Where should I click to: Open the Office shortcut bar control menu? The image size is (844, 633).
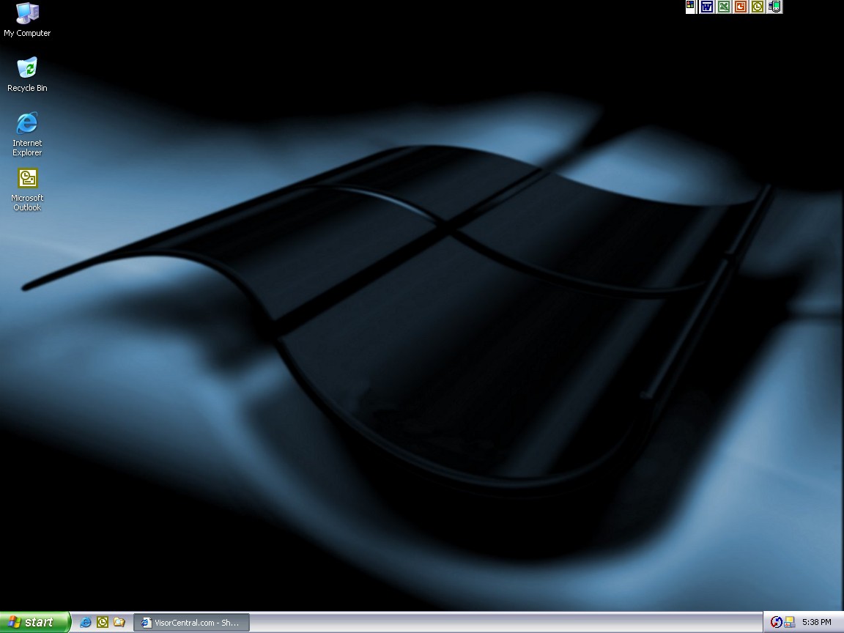(690, 6)
